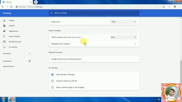
Task: Click the Autofill clipboard icon
Action: [4, 26]
